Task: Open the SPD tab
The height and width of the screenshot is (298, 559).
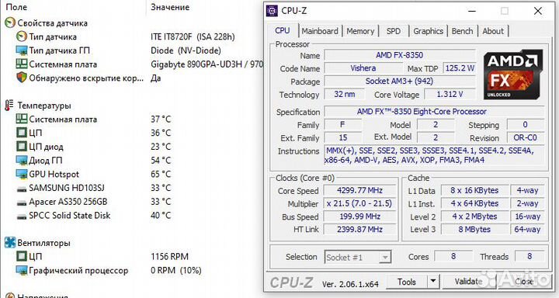Action: point(394,31)
